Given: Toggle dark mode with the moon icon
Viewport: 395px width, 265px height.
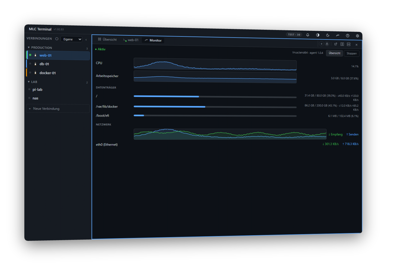Looking at the screenshot, I should pyautogui.click(x=328, y=35).
